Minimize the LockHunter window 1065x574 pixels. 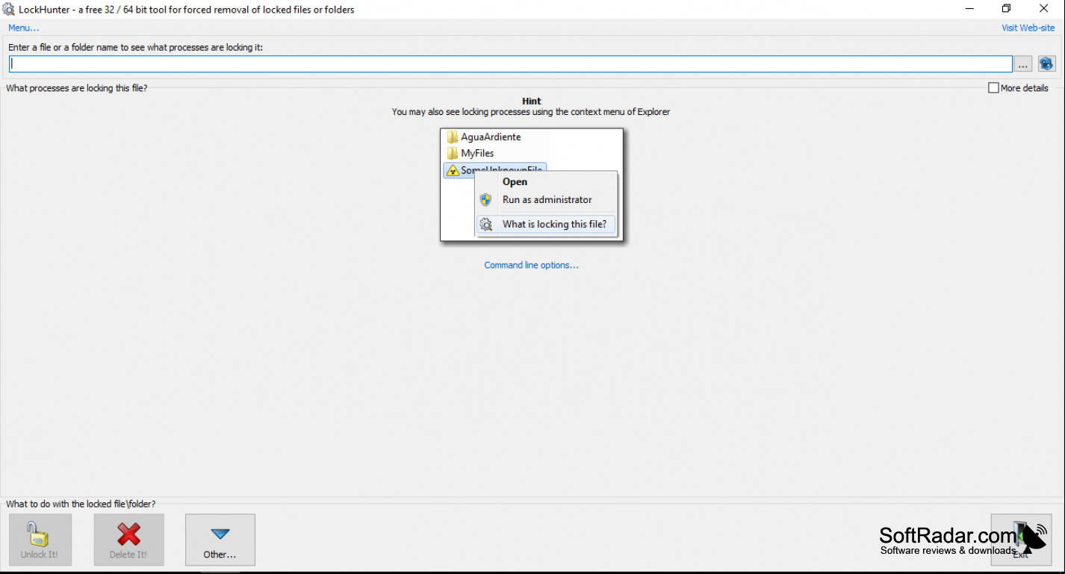[x=969, y=9]
